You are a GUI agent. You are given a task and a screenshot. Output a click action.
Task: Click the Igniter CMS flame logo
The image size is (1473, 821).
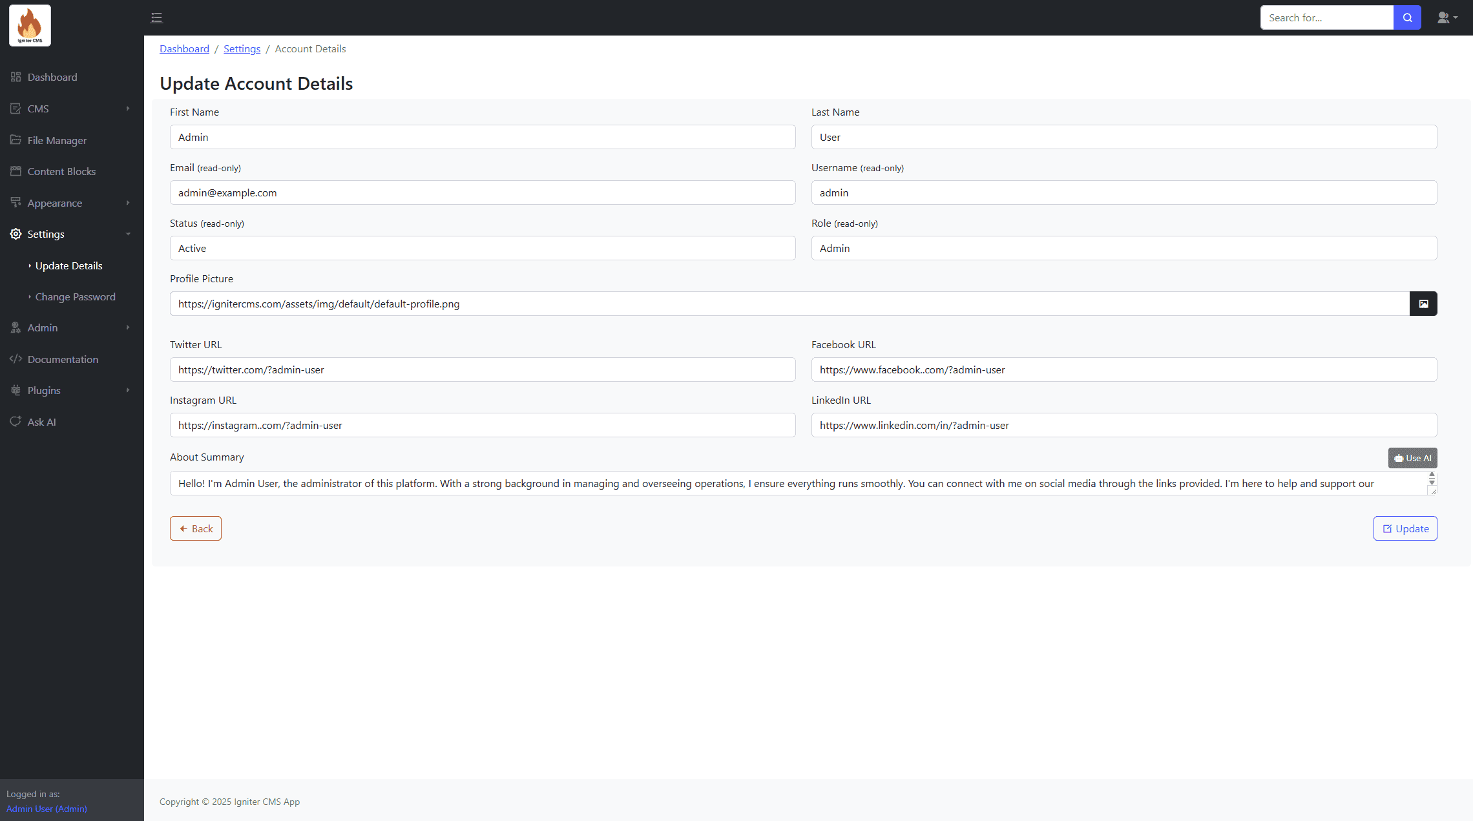[x=30, y=26]
